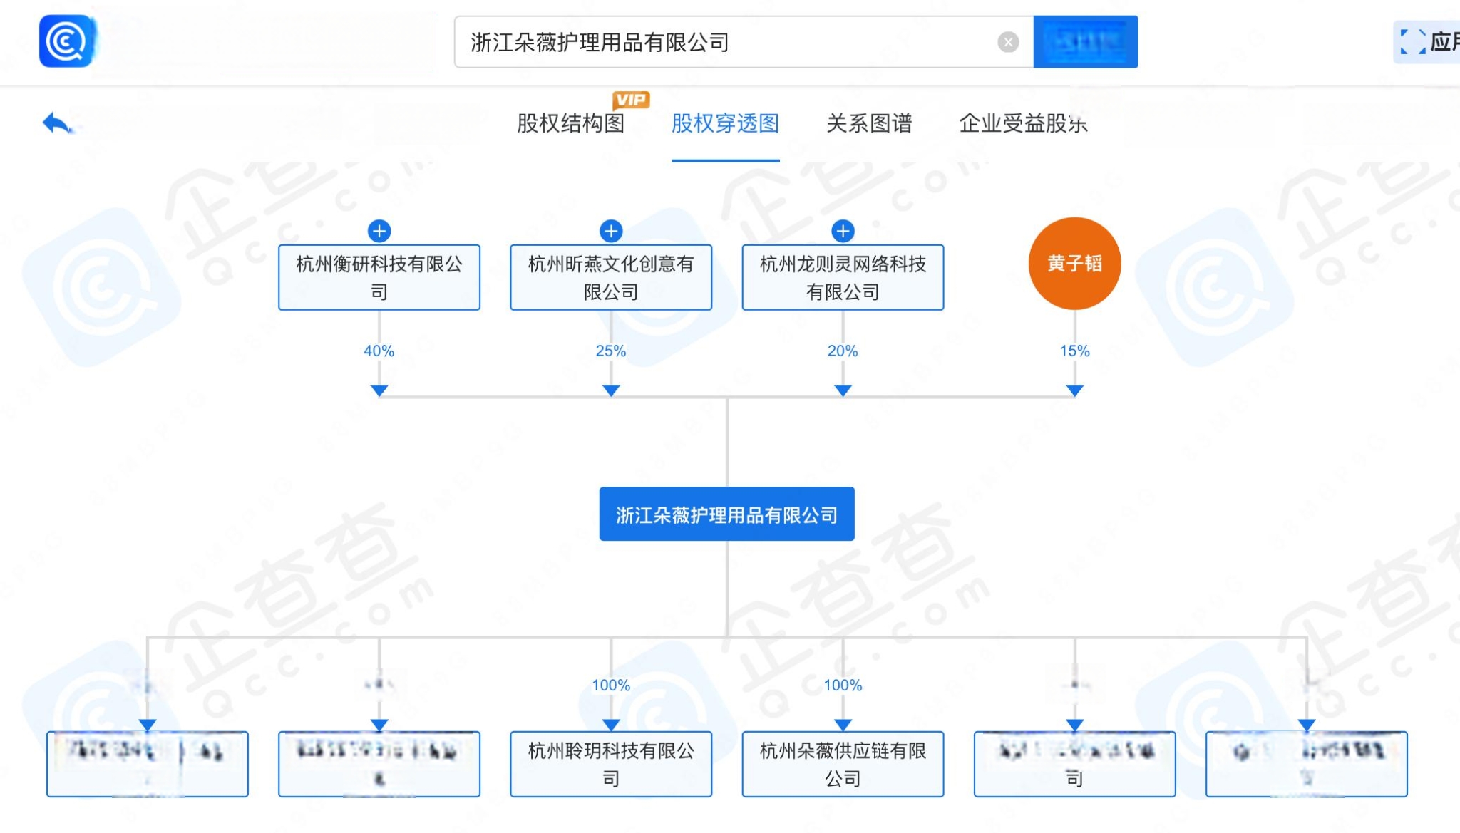
Task: Open the first blurred subsidiary box
Action: pyautogui.click(x=148, y=764)
